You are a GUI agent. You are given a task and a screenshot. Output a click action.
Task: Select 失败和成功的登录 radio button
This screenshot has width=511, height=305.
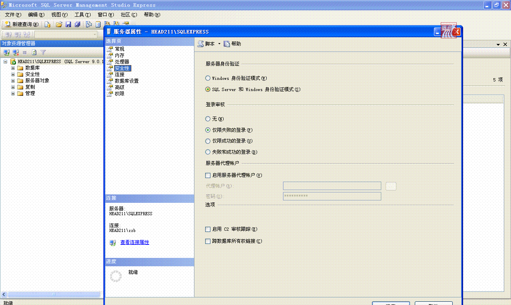[x=208, y=152]
